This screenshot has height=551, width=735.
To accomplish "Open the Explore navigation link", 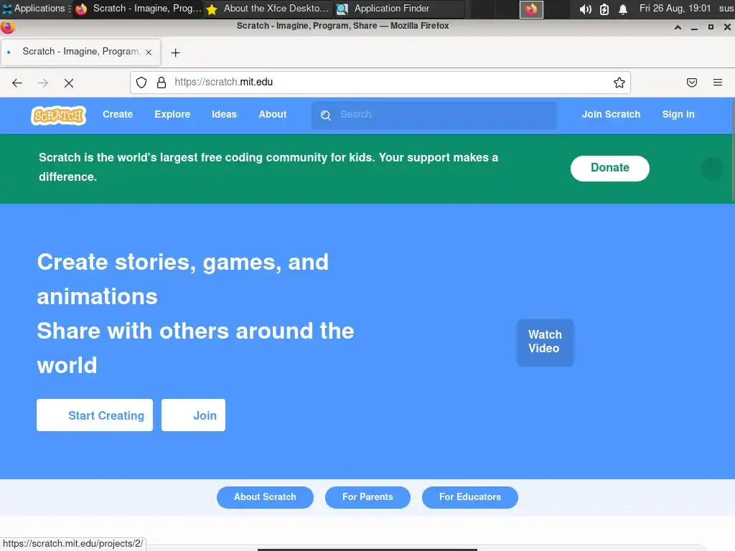I will (x=172, y=114).
